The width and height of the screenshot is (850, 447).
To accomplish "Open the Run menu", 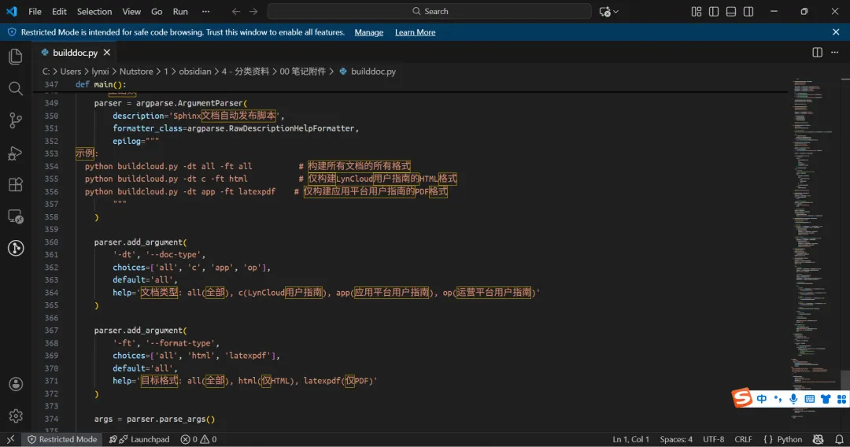I will click(180, 11).
